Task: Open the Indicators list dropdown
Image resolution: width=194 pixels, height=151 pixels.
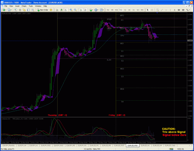Action: (91, 10)
